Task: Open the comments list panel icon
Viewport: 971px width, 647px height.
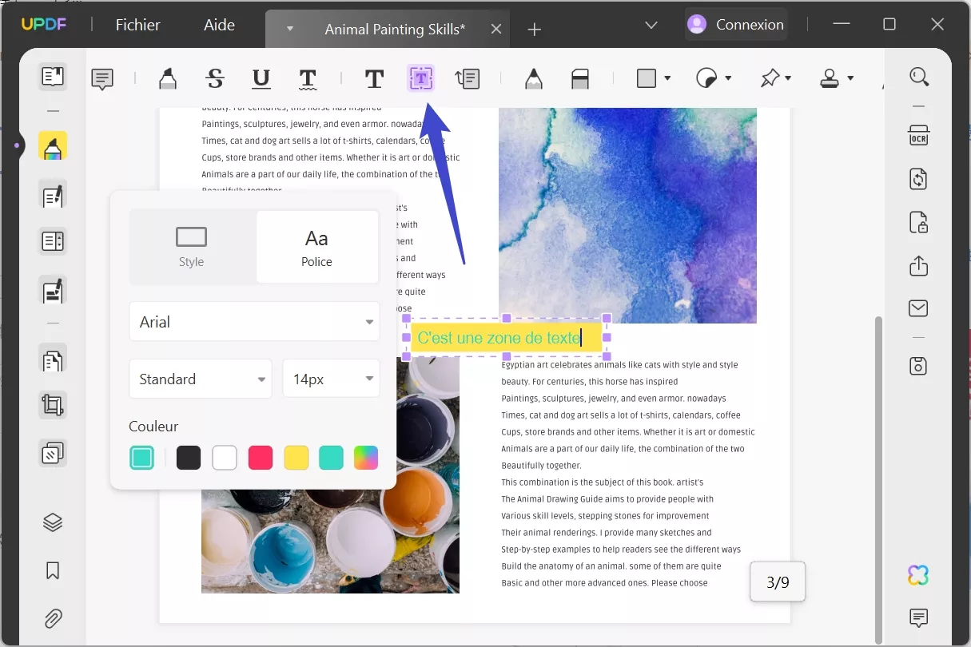Action: coord(919,617)
